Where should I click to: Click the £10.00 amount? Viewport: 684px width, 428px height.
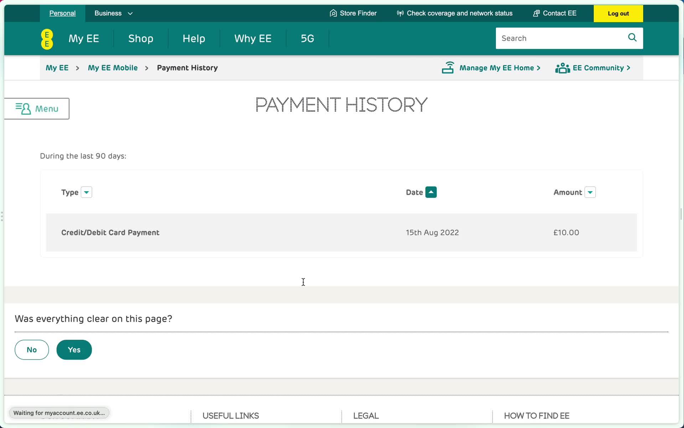566,233
